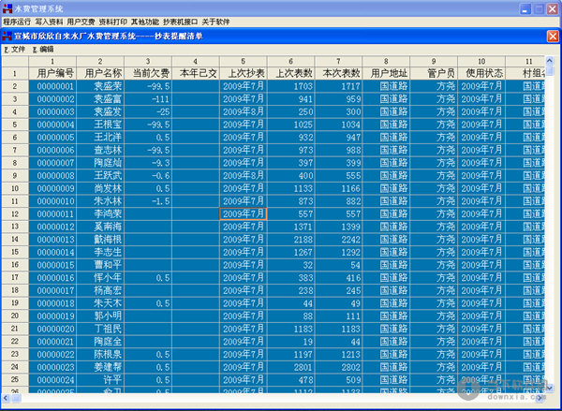Click user name cell 李鸿荣
562x411 pixels.
tap(100, 213)
